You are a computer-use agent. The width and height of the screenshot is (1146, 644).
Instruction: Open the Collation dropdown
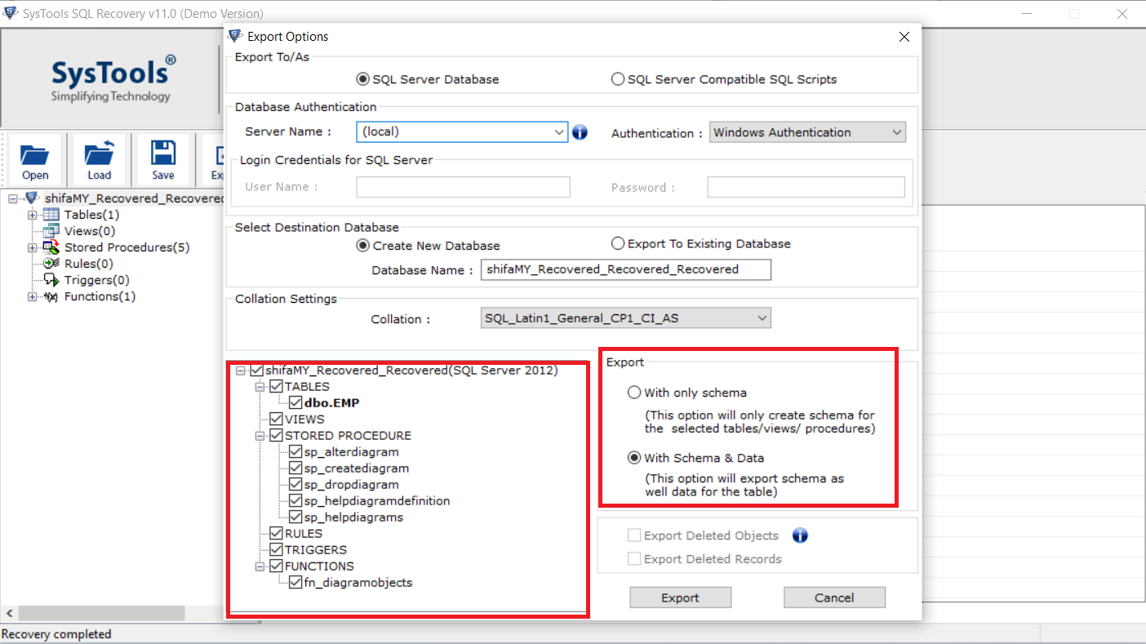762,318
